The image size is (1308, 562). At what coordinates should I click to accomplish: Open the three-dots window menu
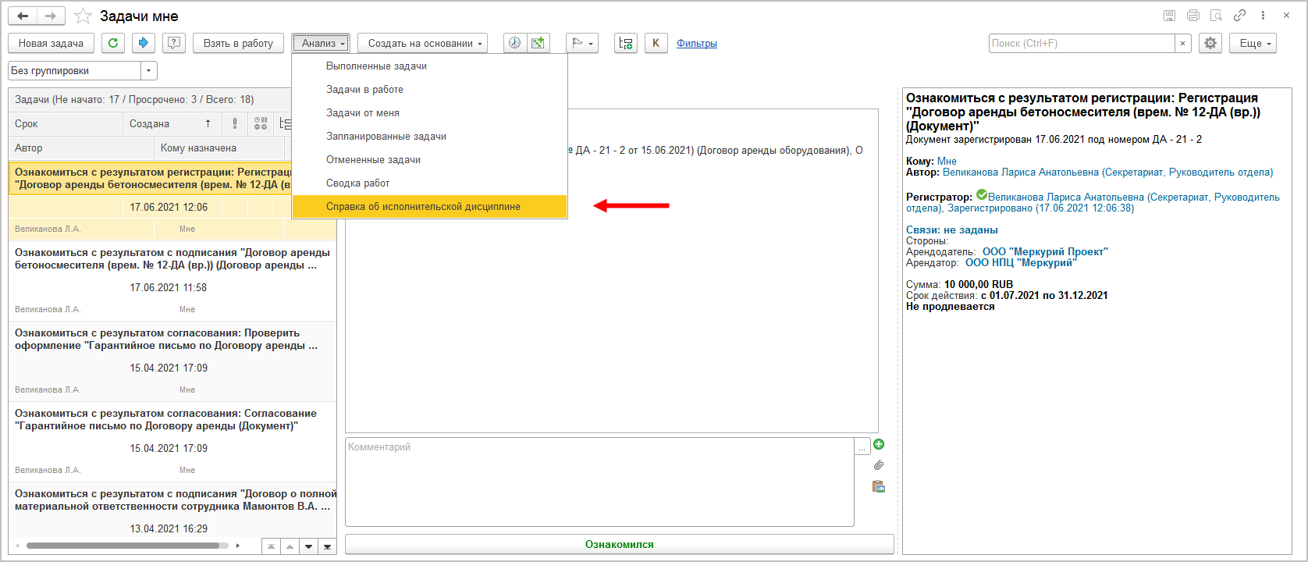[1263, 16]
